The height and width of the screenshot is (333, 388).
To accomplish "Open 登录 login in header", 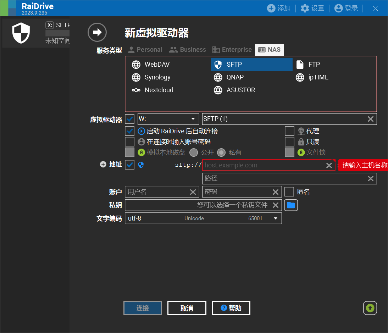I will tap(346, 8).
